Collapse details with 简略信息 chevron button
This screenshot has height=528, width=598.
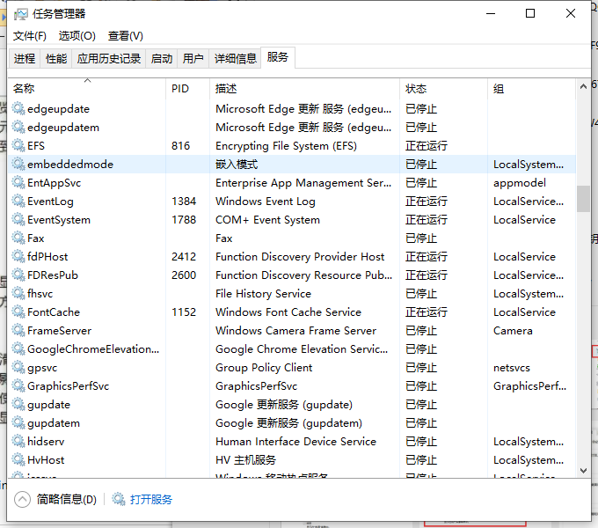click(23, 499)
